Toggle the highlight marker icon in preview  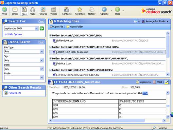click(166, 82)
